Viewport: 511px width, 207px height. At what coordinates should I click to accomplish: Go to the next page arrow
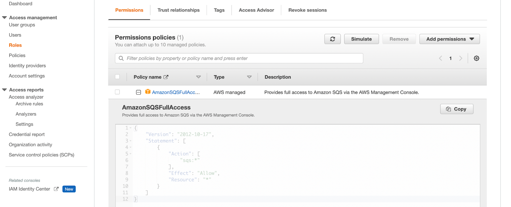[x=461, y=58]
